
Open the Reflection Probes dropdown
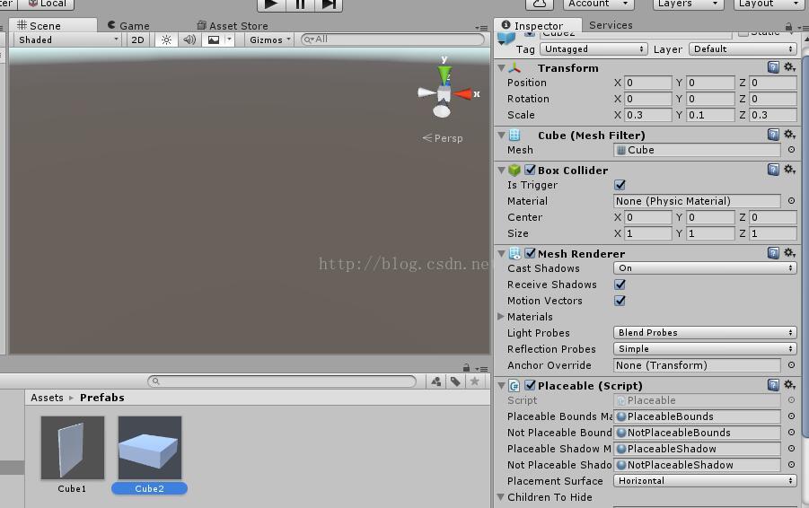705,348
